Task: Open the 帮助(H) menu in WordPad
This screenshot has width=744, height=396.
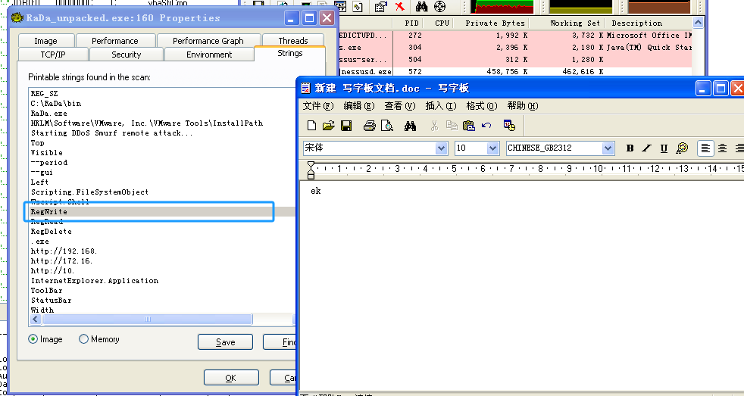Action: [x=522, y=106]
